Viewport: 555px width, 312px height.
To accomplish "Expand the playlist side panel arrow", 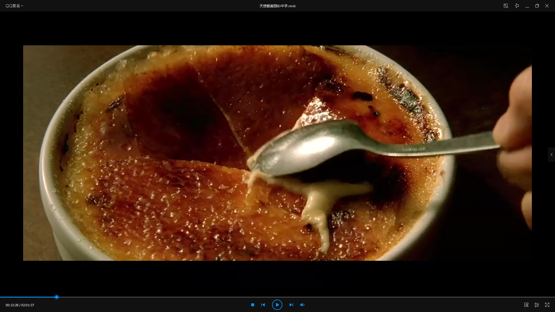I will pos(551,155).
